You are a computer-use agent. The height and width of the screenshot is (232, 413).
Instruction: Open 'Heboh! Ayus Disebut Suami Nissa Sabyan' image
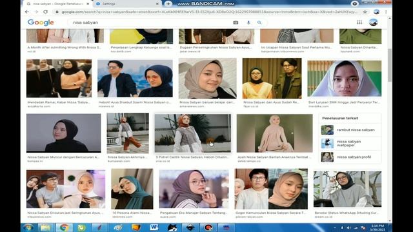pyautogui.click(x=135, y=79)
